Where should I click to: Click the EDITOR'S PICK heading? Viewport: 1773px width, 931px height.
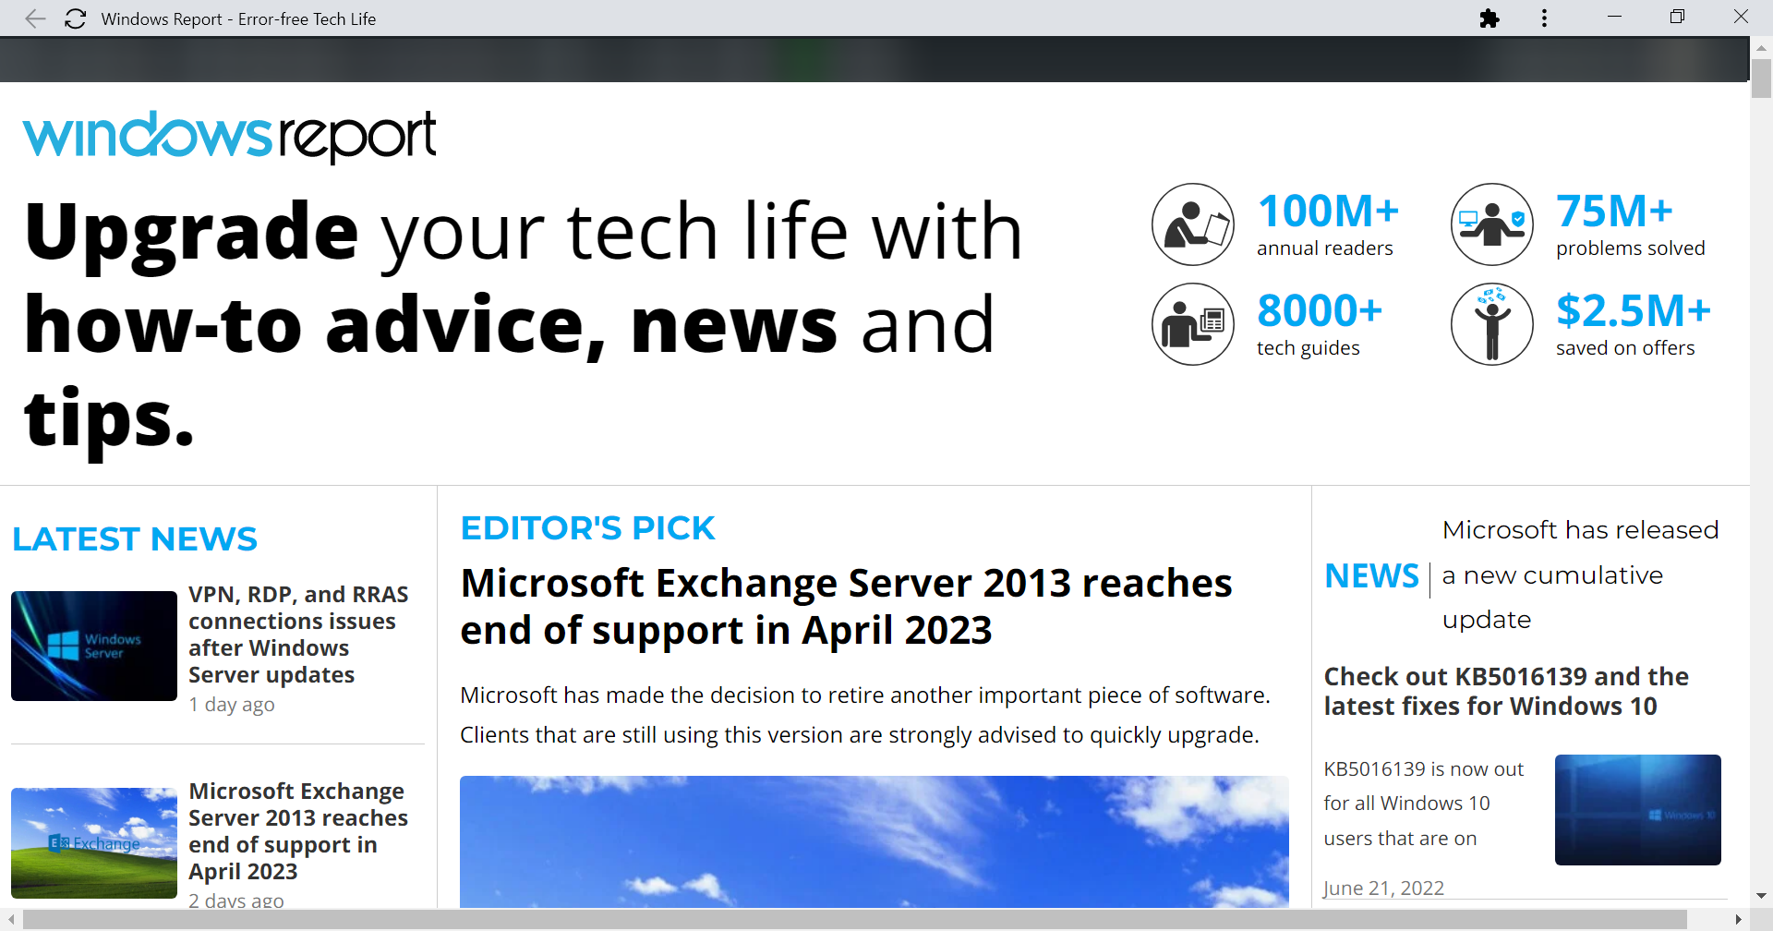[x=587, y=528]
